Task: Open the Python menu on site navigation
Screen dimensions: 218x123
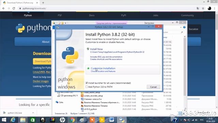Action: pyautogui.click(x=28, y=15)
